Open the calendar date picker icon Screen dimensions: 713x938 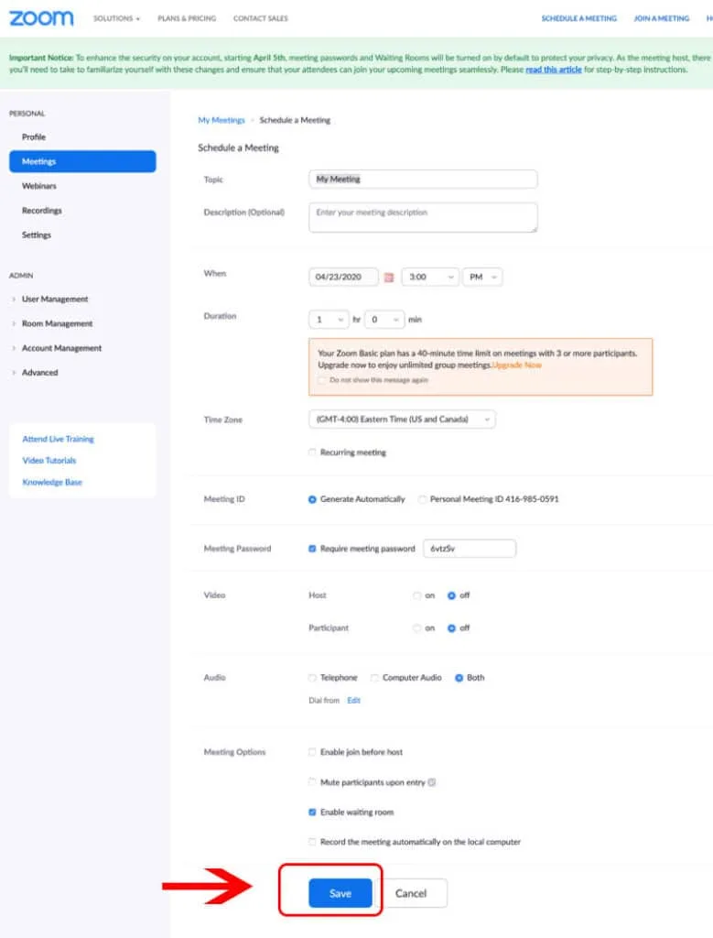pos(388,277)
